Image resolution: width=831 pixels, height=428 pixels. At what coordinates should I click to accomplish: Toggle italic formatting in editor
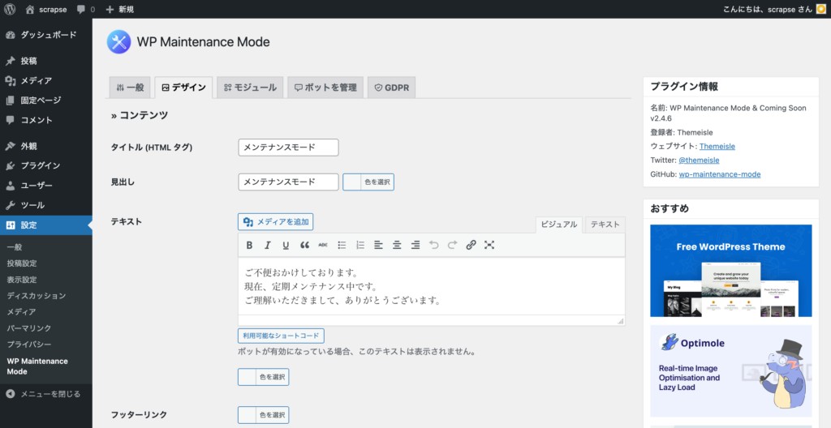pos(268,246)
